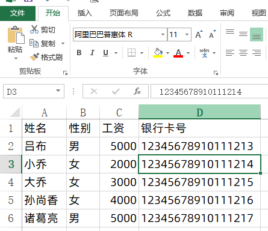Apply yellow fill color bucket
Screen dimensions: 268x231
(158, 53)
